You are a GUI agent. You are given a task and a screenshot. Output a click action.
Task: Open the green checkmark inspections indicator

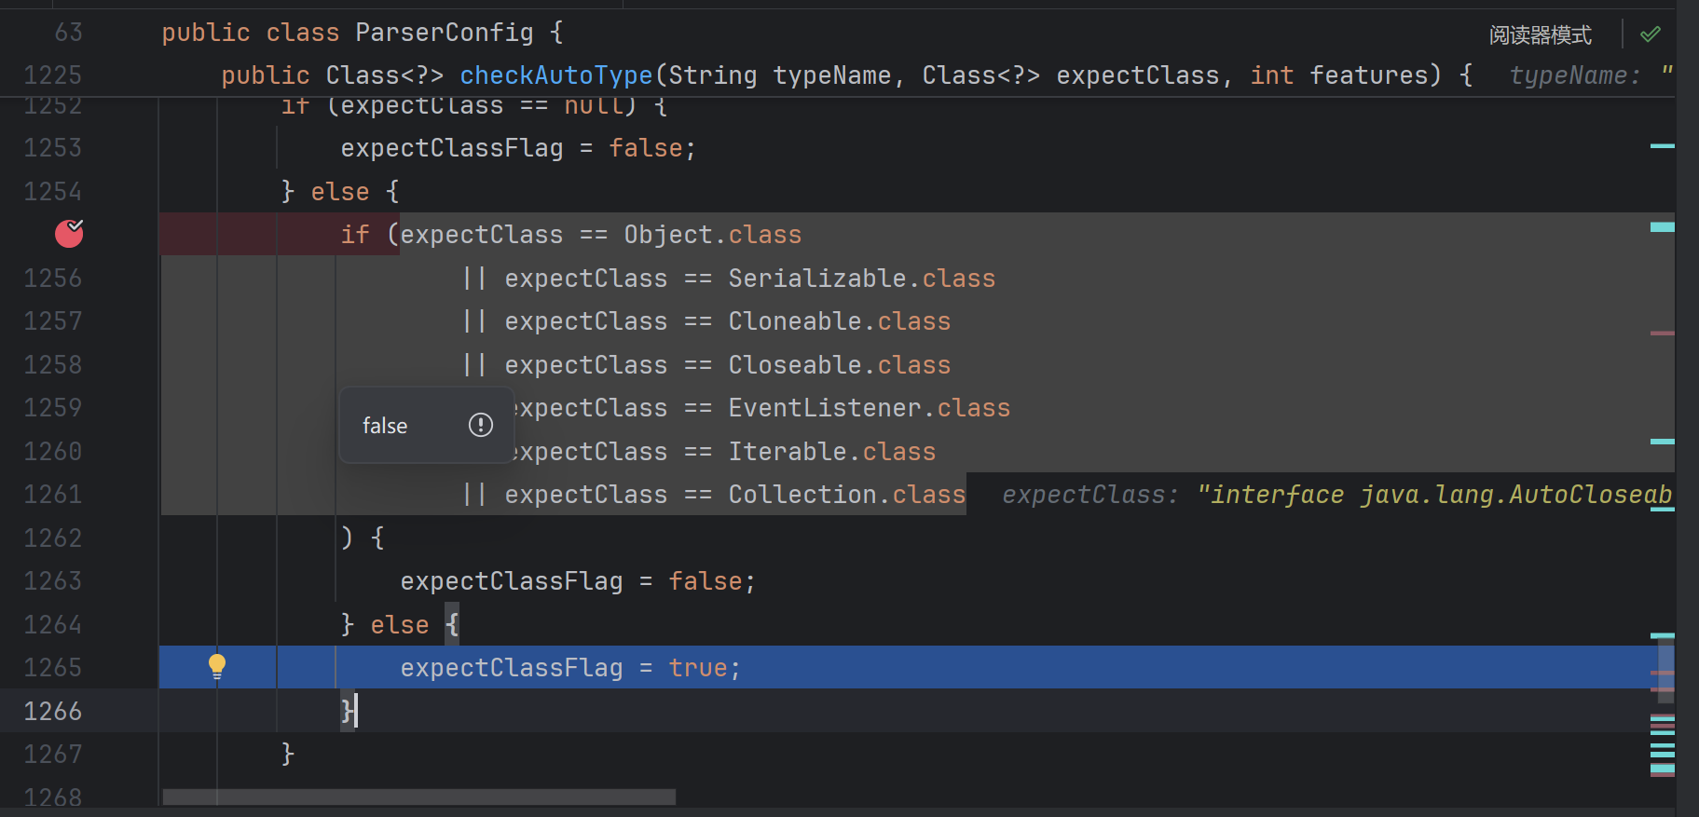tap(1650, 34)
